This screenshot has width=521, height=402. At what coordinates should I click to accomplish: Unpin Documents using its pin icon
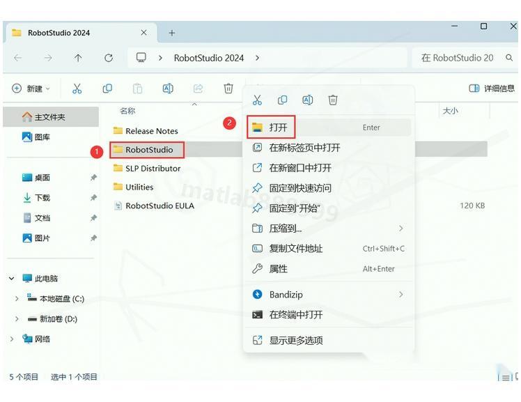coord(94,218)
